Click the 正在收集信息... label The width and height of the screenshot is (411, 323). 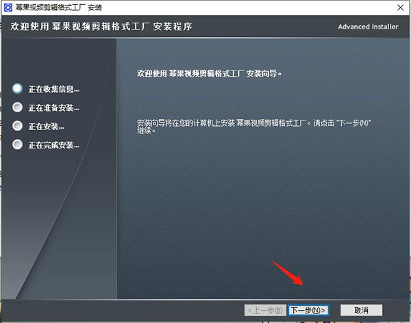coord(53,90)
